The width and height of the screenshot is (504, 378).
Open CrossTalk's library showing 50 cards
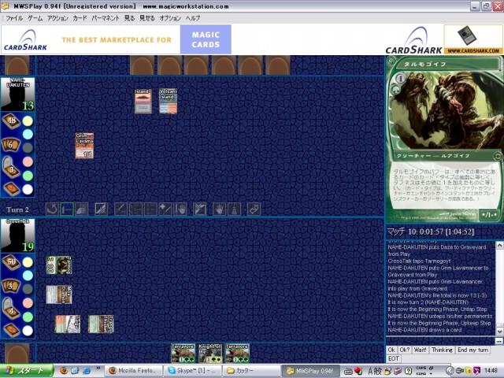(x=11, y=262)
